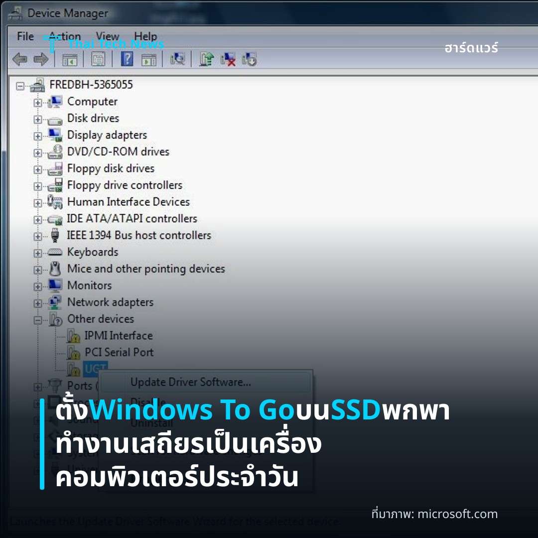This screenshot has width=538, height=538.
Task: Click the Action pane toolbar icon
Action: coord(149,60)
